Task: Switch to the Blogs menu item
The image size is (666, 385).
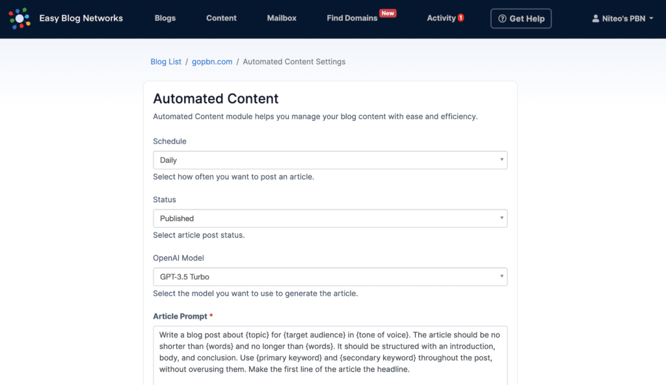Action: tap(165, 18)
